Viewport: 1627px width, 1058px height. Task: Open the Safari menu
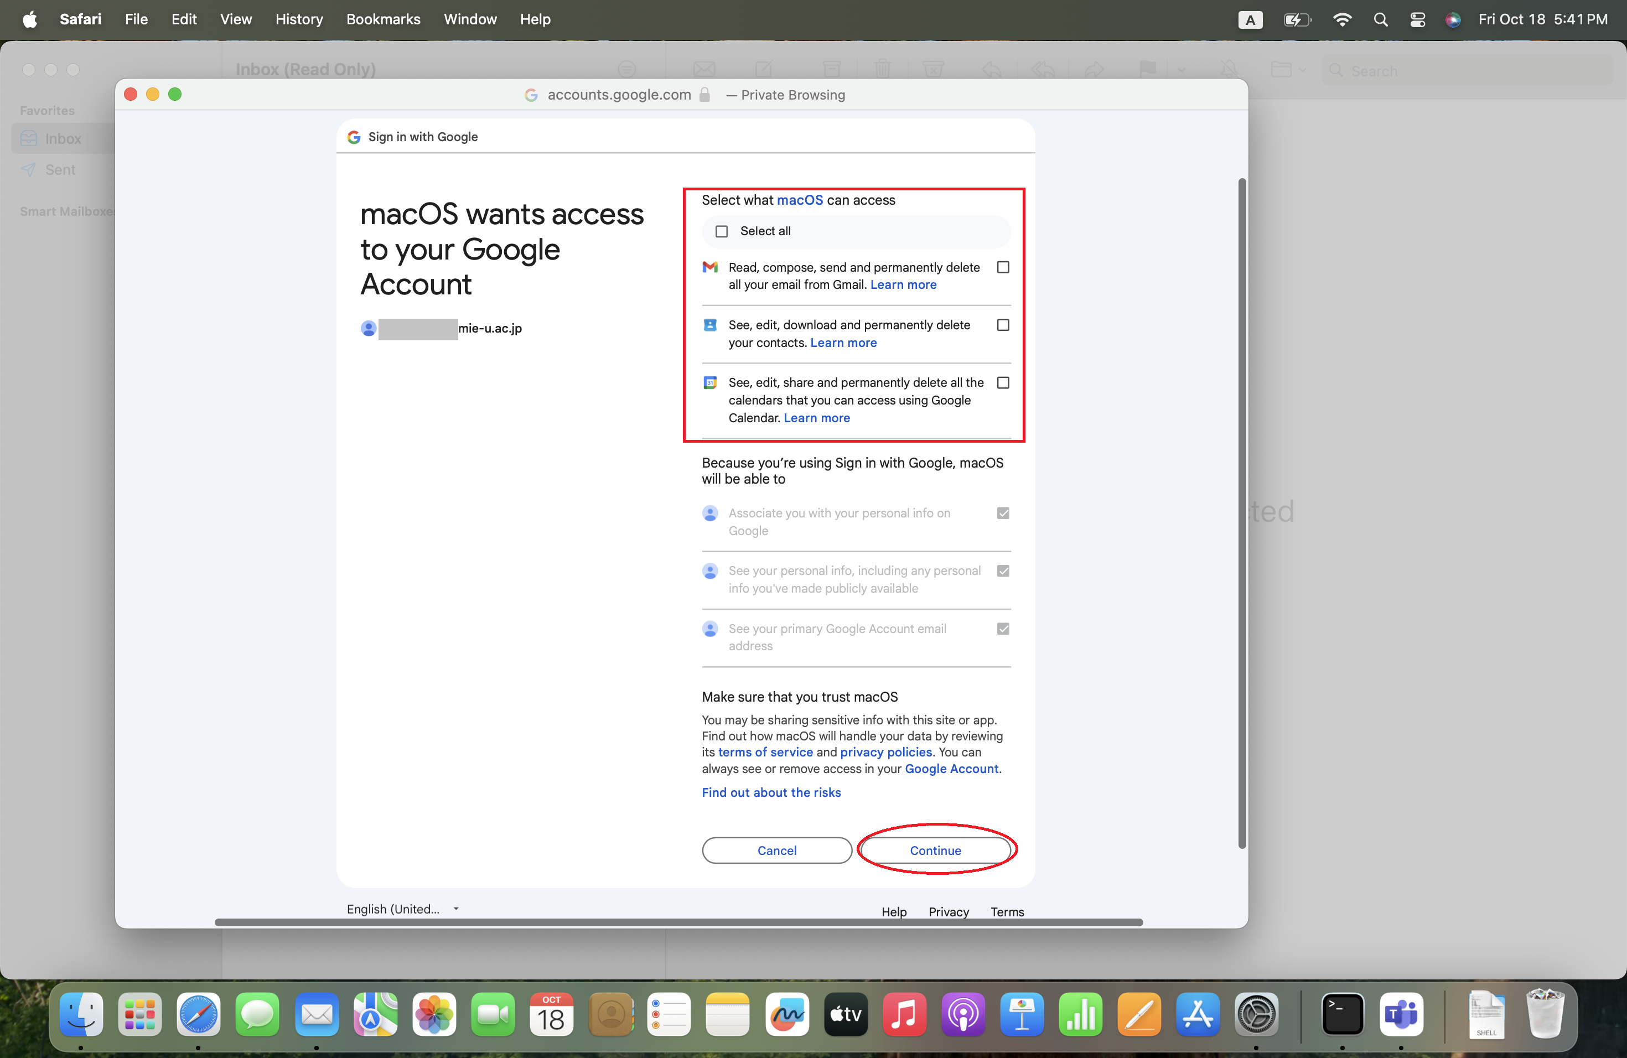pos(81,19)
